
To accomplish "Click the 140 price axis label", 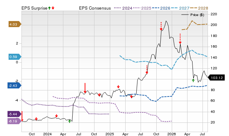I will pos(214,58).
